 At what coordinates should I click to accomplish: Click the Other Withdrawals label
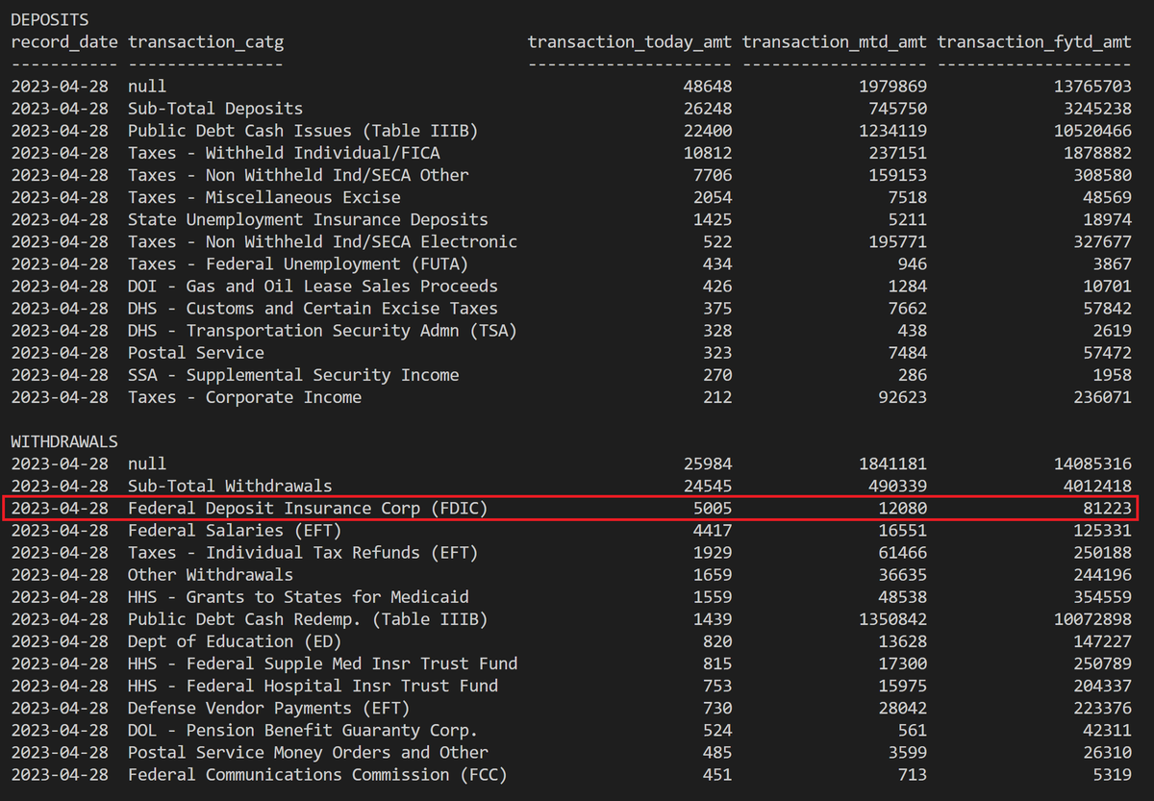pyautogui.click(x=210, y=574)
